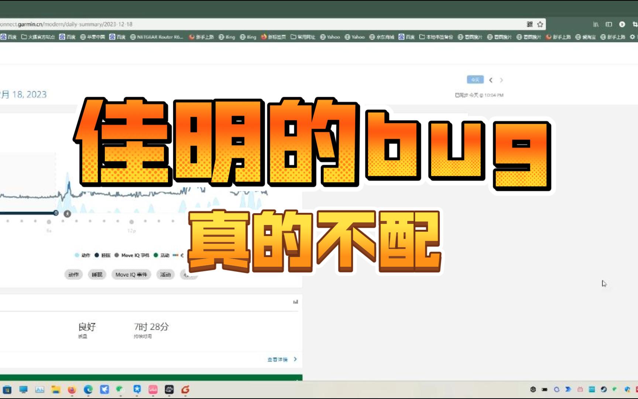This screenshot has height=399, width=638.
Task: Toggle the sidebar view icon in toolbar
Action: (609, 24)
